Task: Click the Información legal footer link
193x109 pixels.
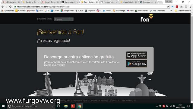Action: coord(80,101)
